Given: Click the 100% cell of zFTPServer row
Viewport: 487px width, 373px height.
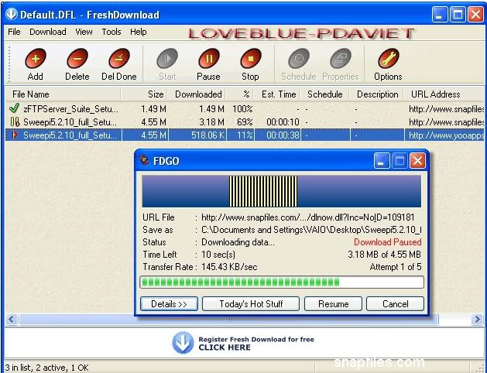Looking at the screenshot, I should click(x=242, y=109).
